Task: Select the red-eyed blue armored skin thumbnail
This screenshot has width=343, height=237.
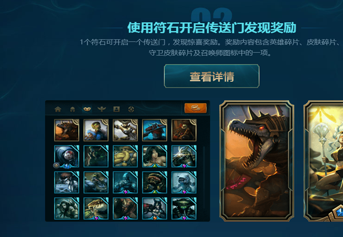Action: [155, 130]
